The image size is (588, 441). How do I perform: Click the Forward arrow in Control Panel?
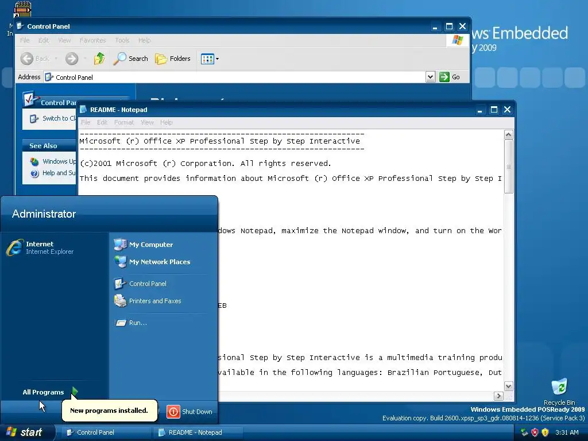pyautogui.click(x=72, y=59)
